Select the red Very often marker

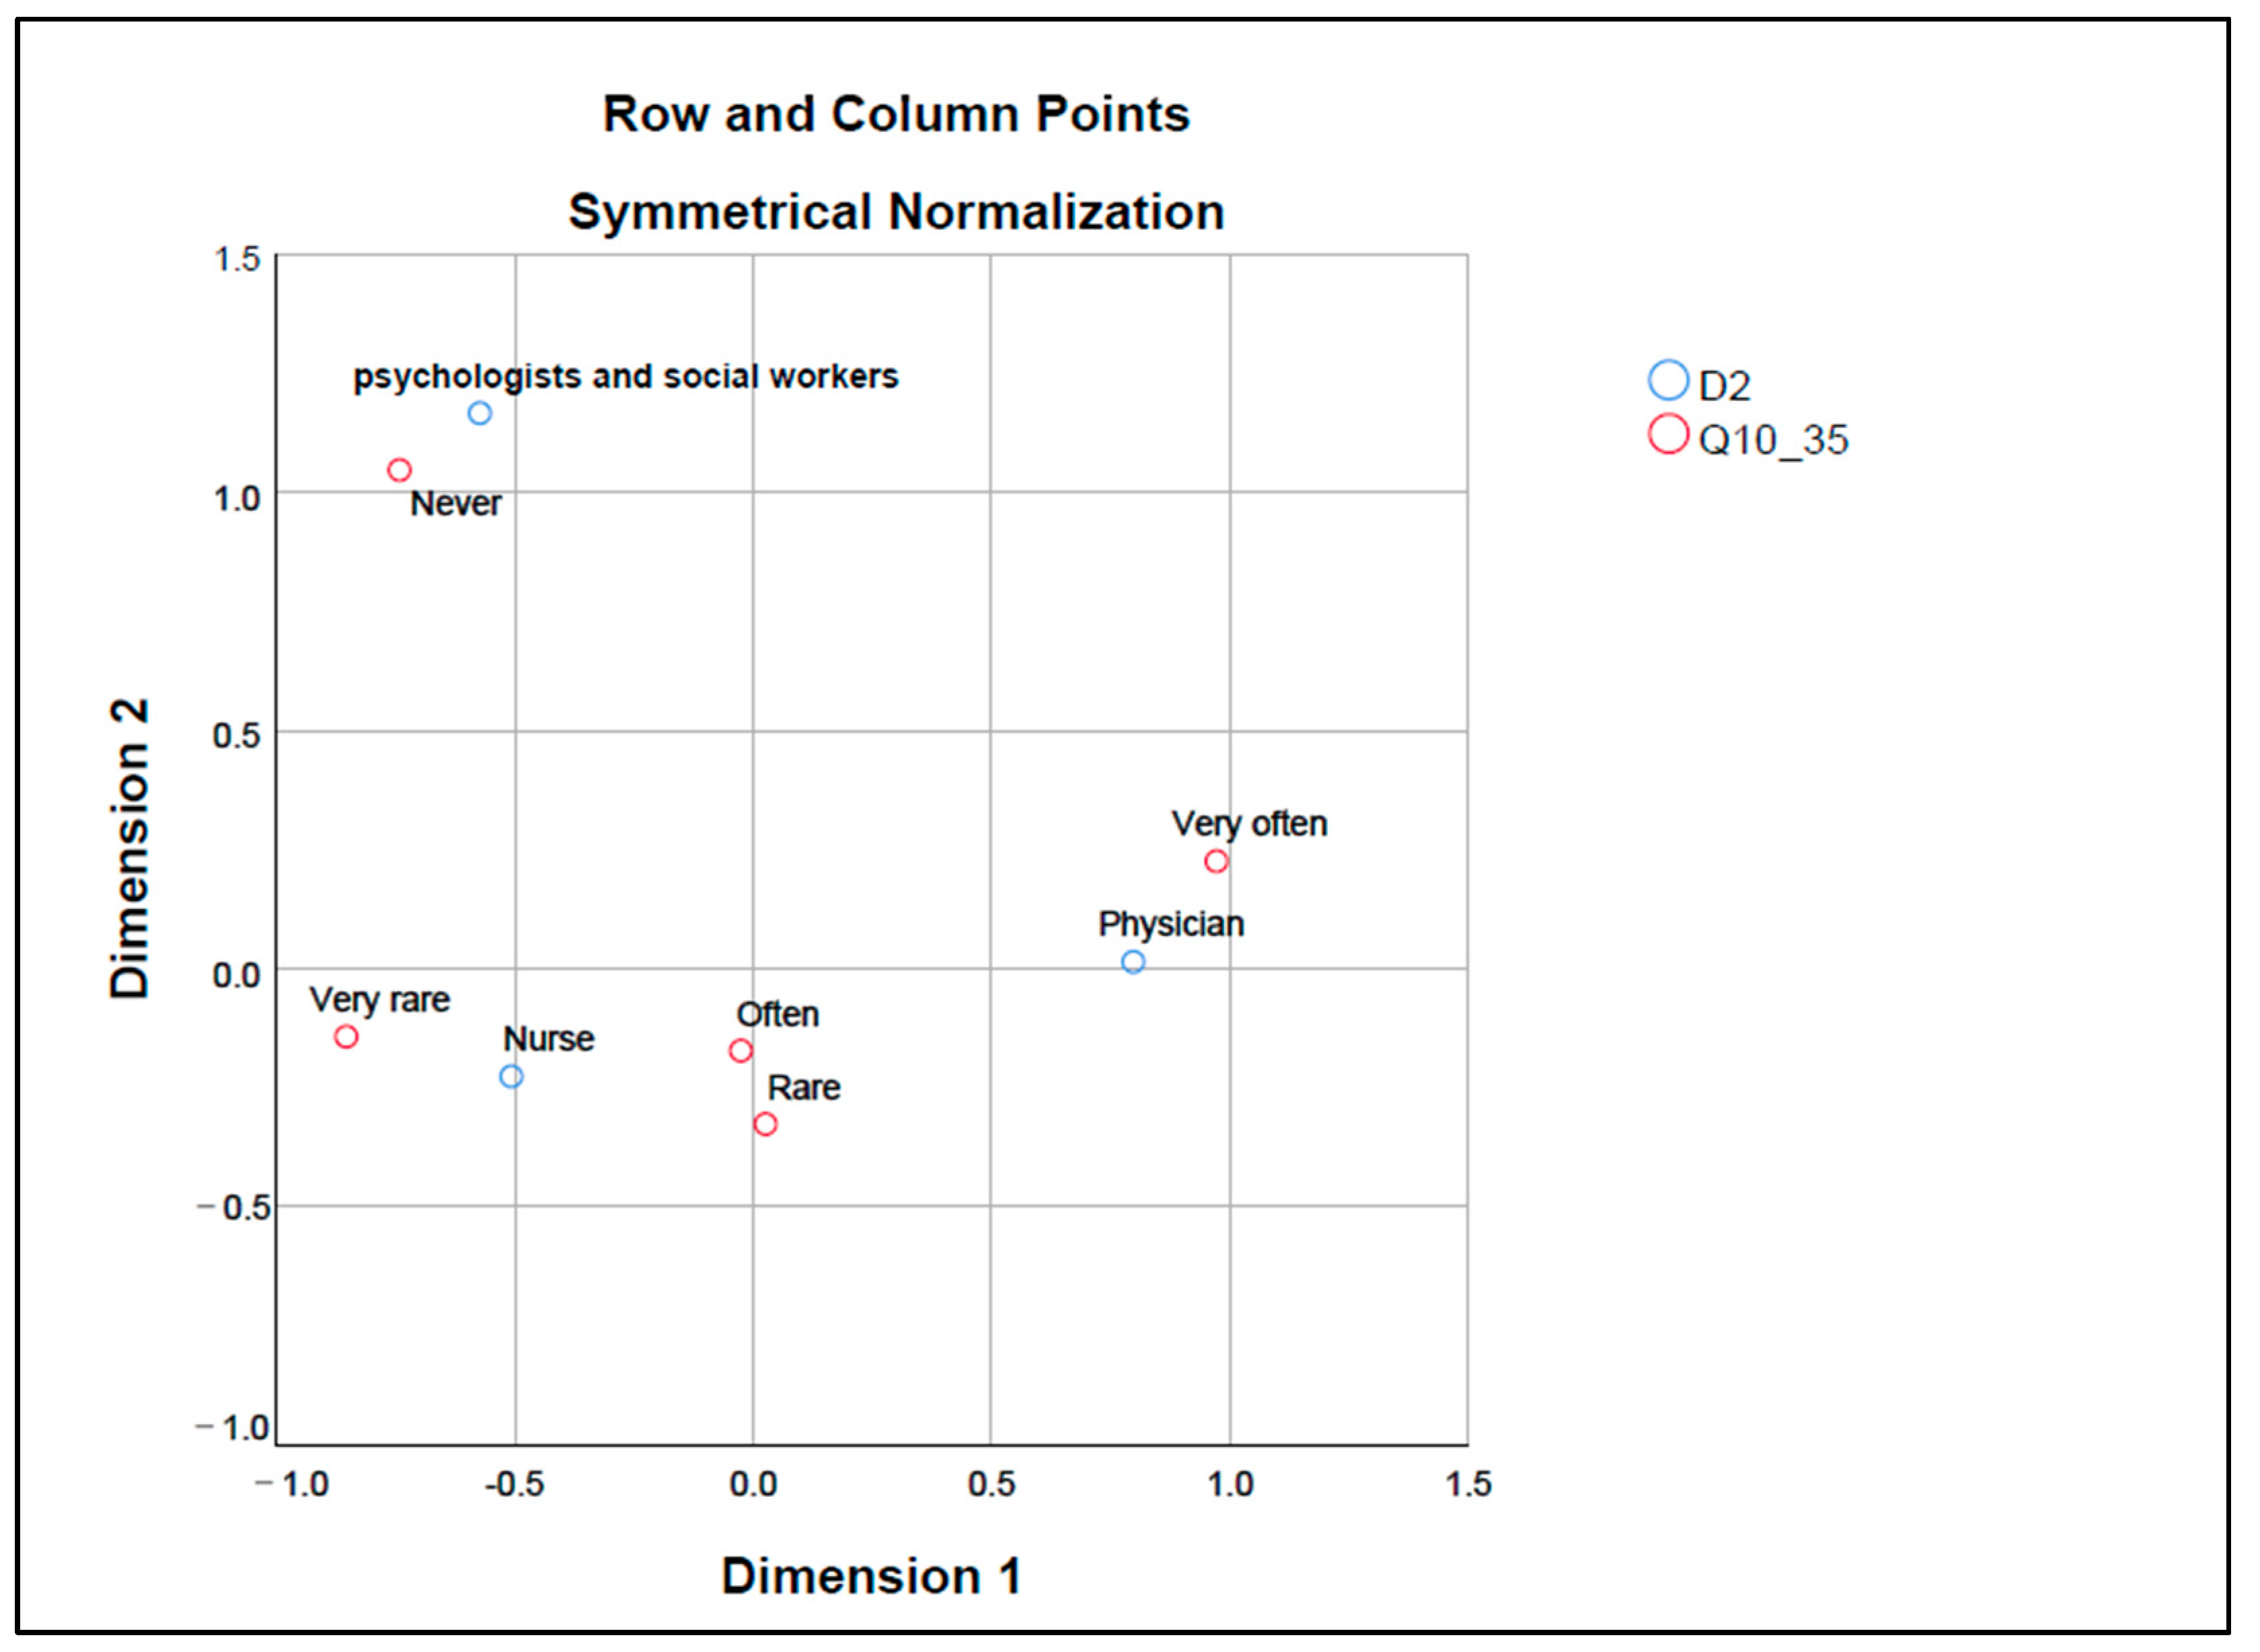(x=1217, y=861)
